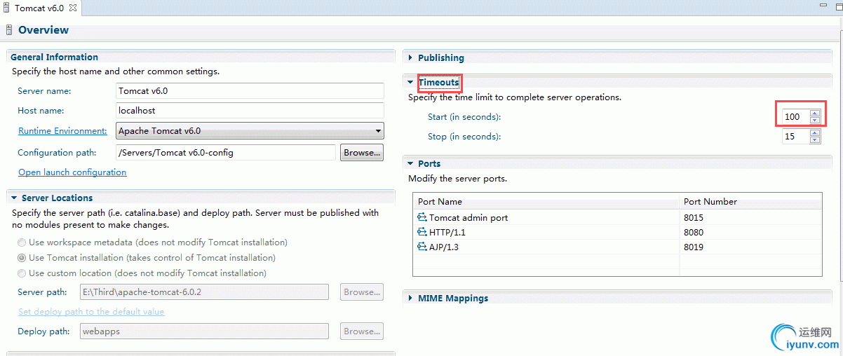Click the Configuration path field
The width and height of the screenshot is (843, 356).
click(225, 152)
